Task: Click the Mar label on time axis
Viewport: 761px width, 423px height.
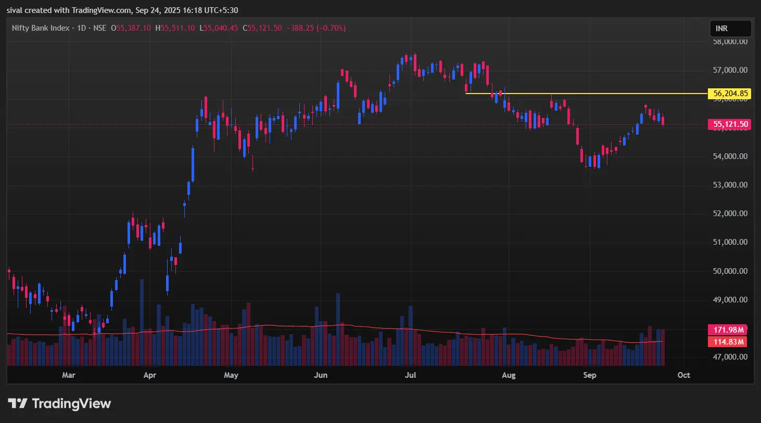Action: tap(68, 375)
